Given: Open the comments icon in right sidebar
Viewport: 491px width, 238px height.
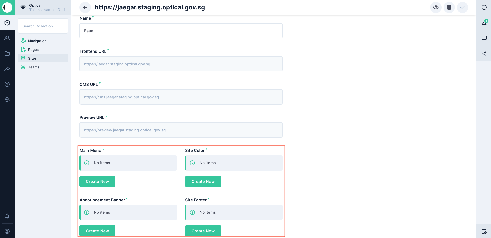Looking at the screenshot, I should click(484, 38).
